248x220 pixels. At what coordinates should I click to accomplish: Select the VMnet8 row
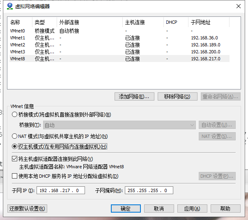(119, 59)
